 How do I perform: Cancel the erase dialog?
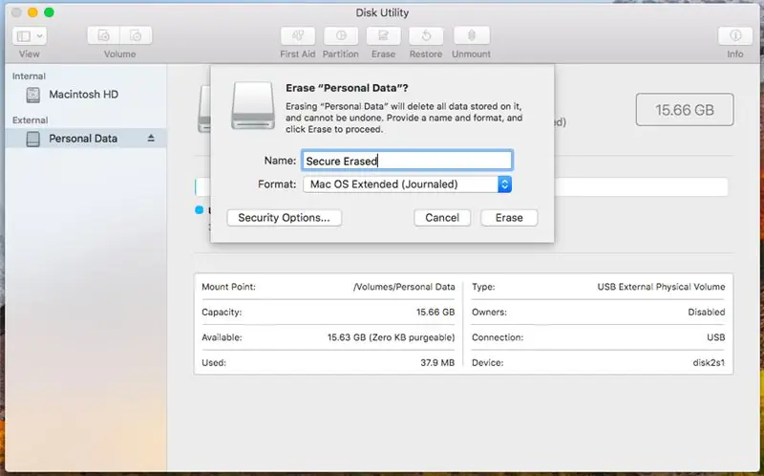tap(442, 218)
